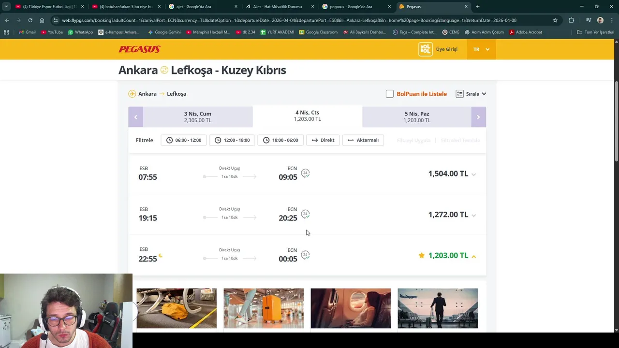Image resolution: width=619 pixels, height=348 pixels.
Task: Select the 5 Nis, Paz date tab
Action: pyautogui.click(x=417, y=117)
